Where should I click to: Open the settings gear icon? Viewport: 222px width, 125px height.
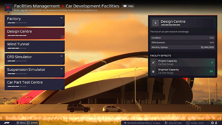coord(212,123)
